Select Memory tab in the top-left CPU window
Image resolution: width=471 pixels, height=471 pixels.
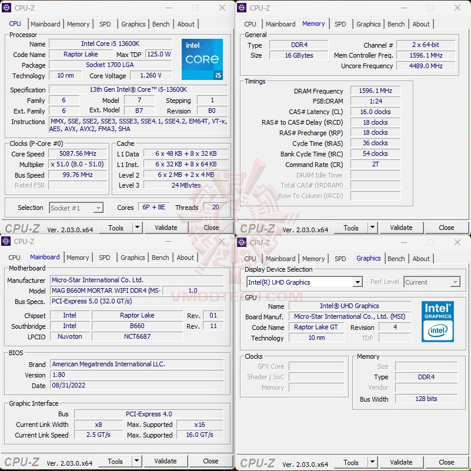78,24
